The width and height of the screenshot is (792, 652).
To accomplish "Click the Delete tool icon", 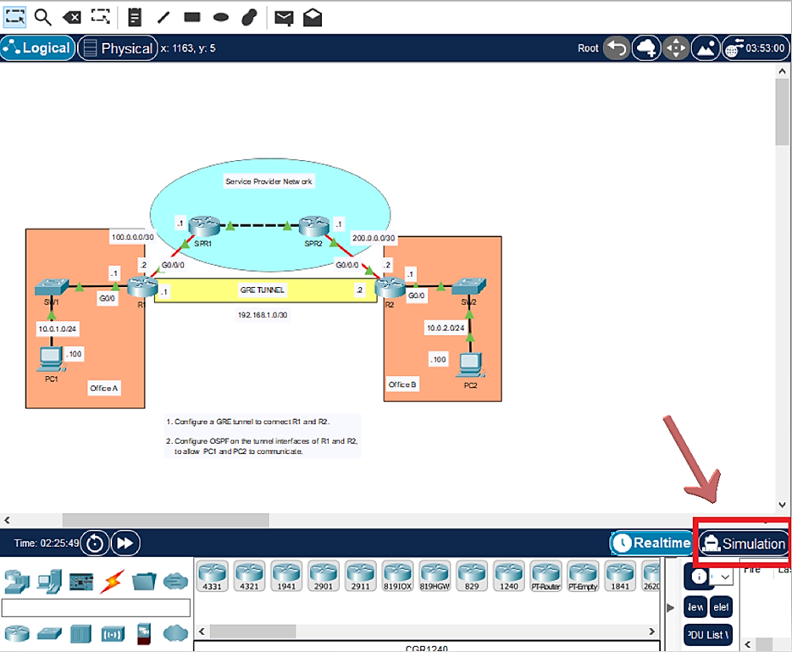I will [72, 16].
